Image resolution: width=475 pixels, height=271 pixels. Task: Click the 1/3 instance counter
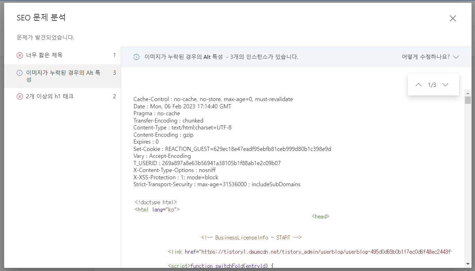tap(432, 84)
